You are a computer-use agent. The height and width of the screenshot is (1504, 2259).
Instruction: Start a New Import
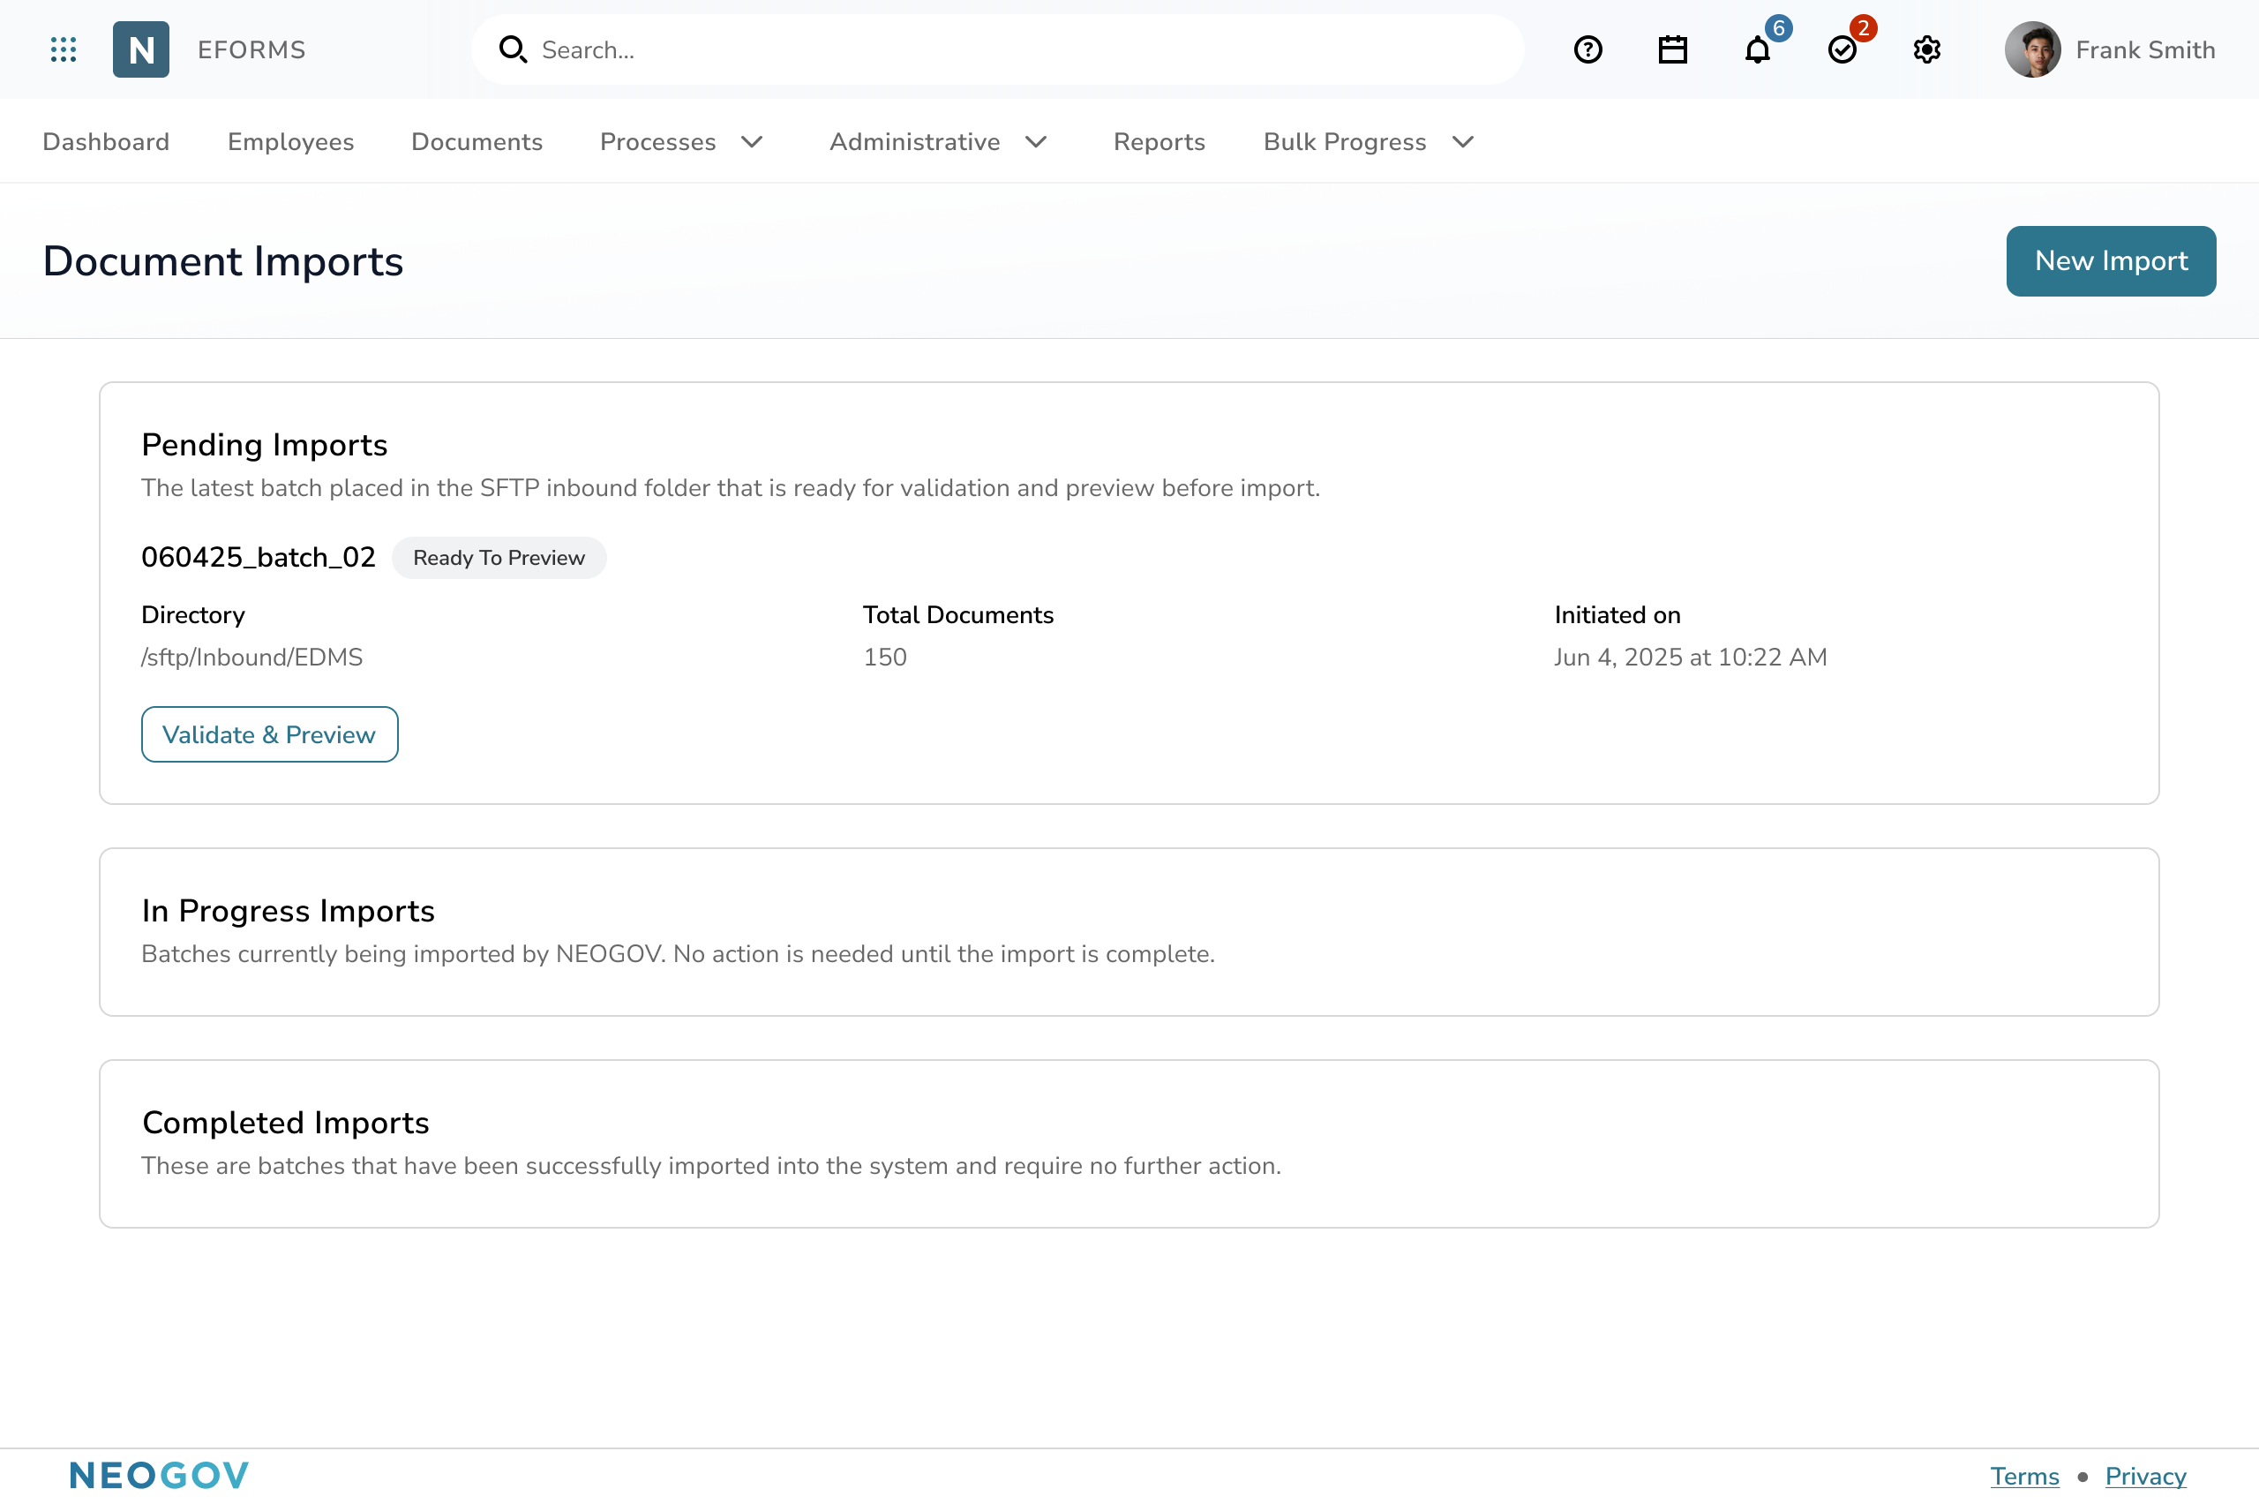2111,260
